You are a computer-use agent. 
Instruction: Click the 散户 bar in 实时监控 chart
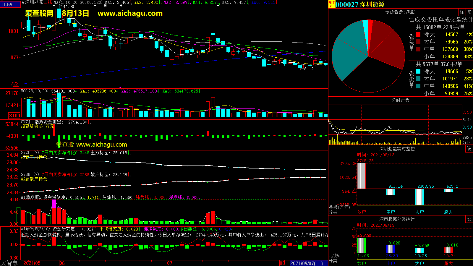[x=361, y=176]
